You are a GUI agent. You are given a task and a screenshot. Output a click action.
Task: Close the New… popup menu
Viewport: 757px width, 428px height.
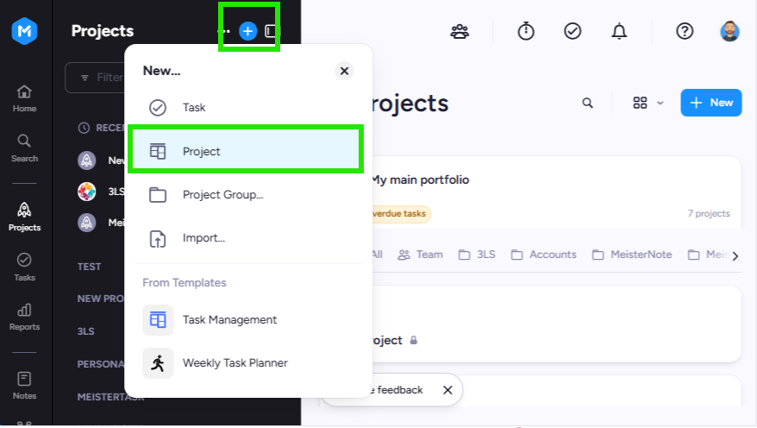[x=344, y=71]
